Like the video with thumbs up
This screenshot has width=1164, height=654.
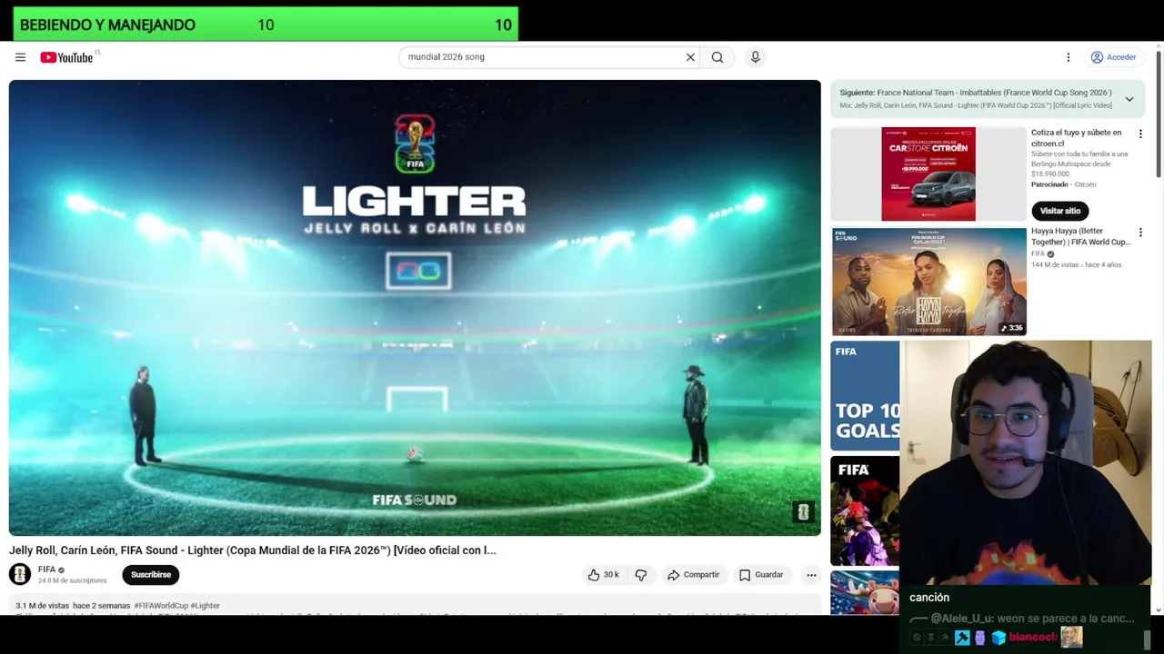tap(603, 574)
